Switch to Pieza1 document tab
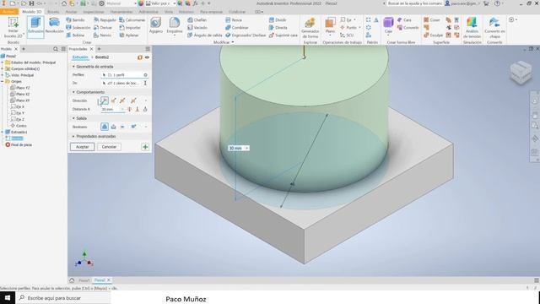Screen dimensions: 540x304 [x=84, y=280]
